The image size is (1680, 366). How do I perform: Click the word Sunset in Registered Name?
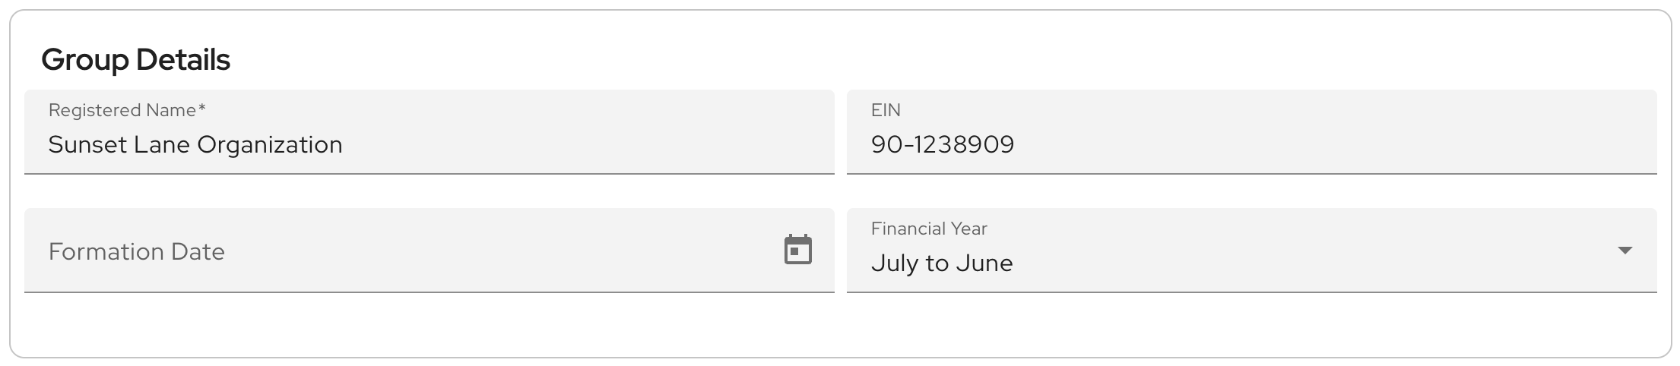click(87, 144)
